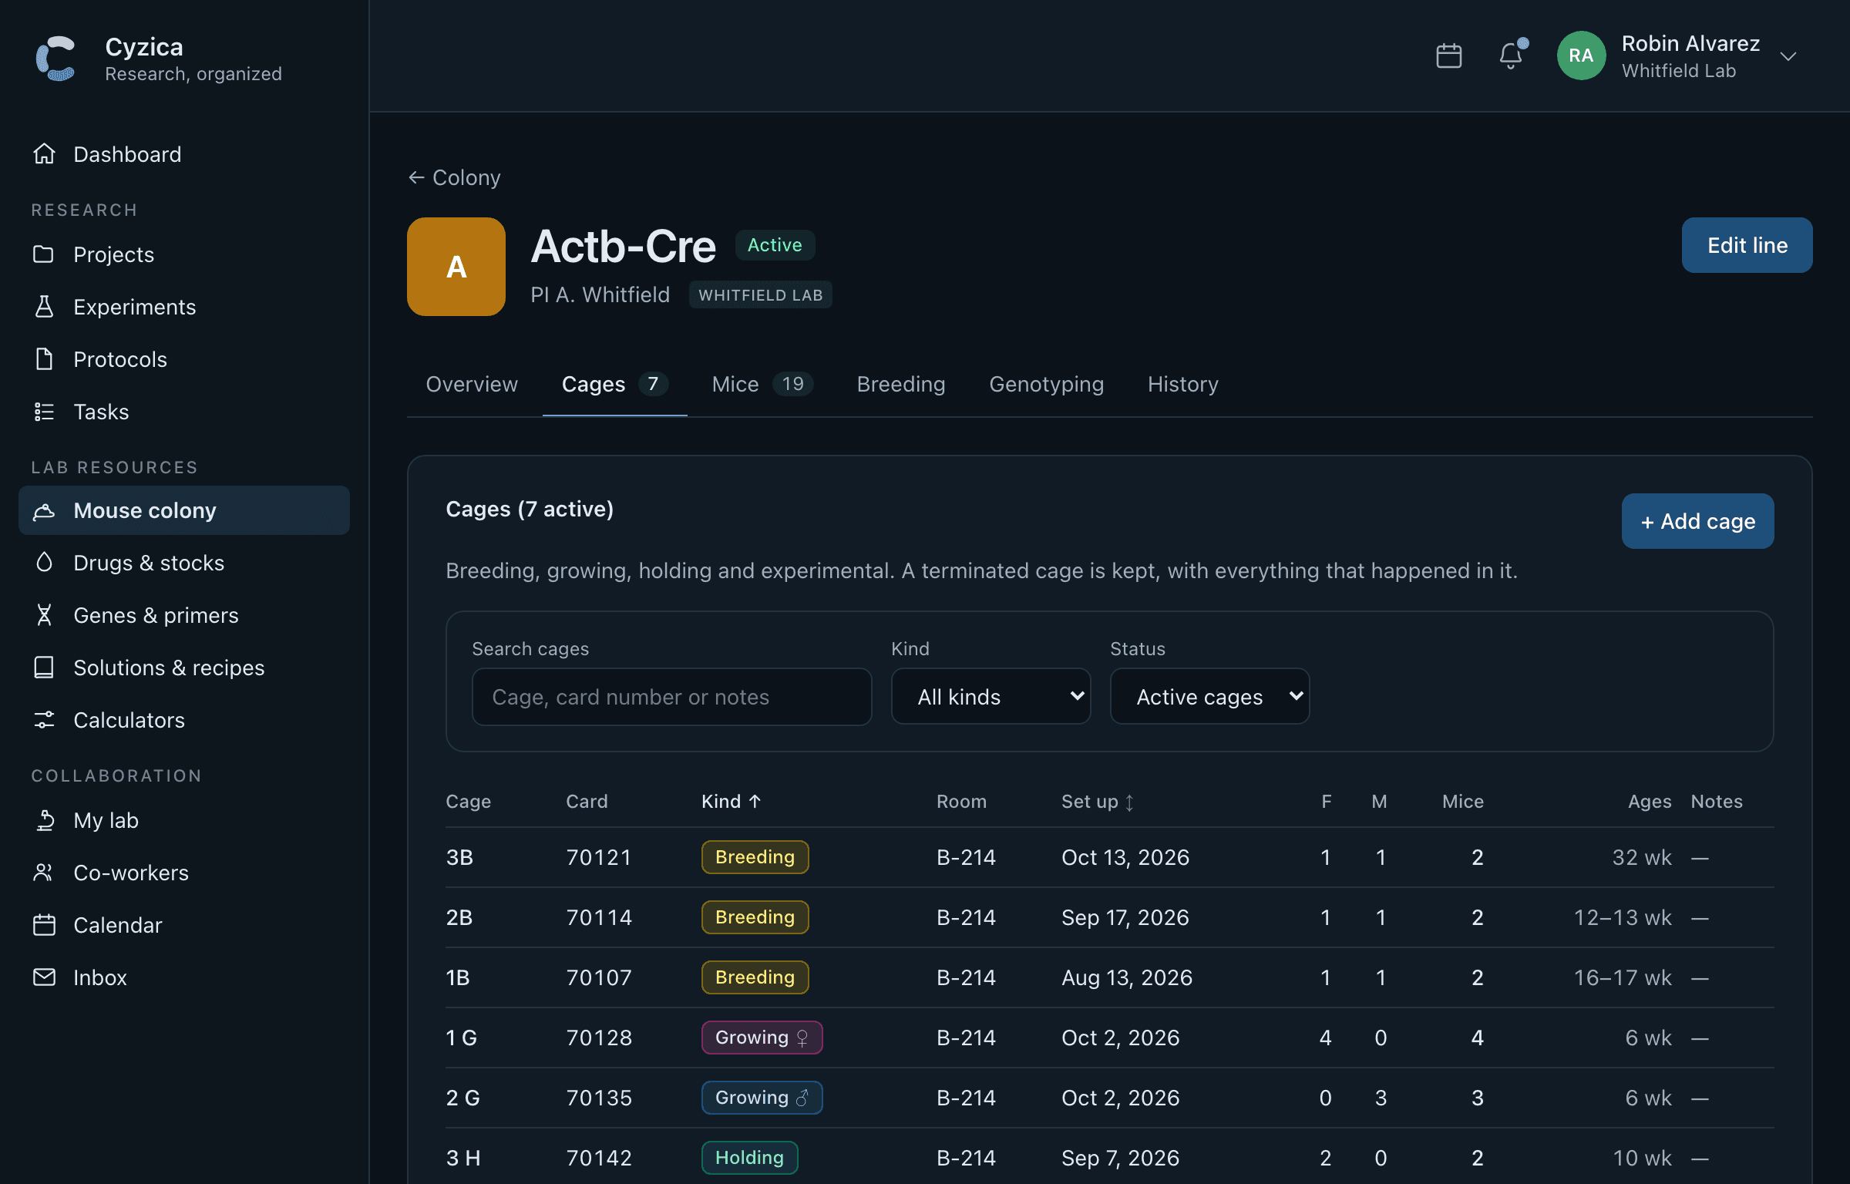Click the Projects folder icon
Screen dimensions: 1850x1184
coord(45,254)
